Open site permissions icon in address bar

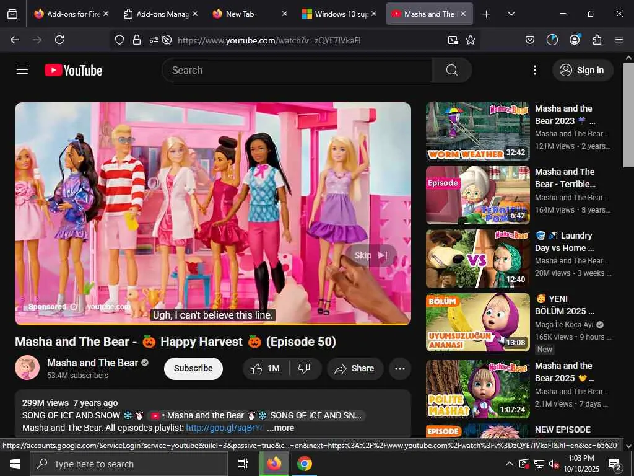(154, 40)
